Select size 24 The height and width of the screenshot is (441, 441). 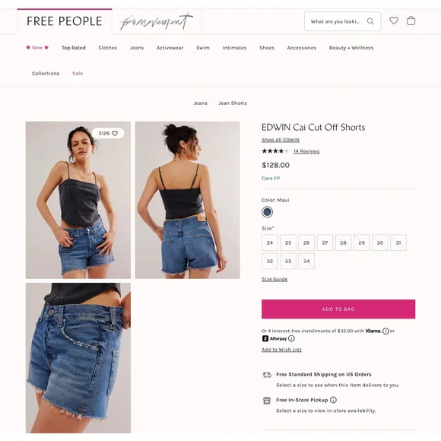[x=270, y=243]
